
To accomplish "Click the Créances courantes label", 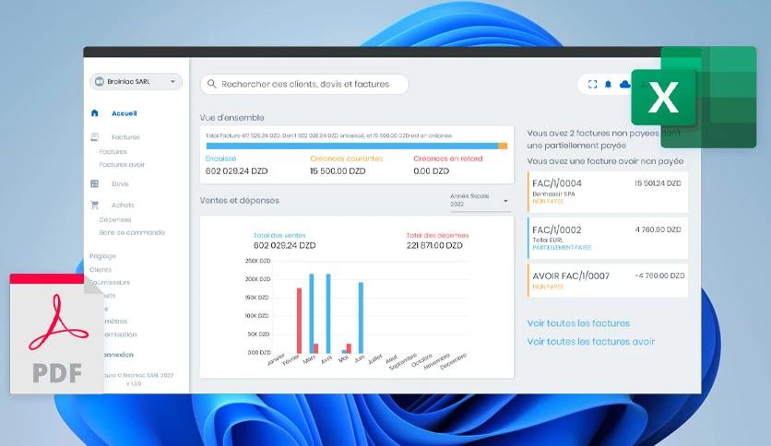I will point(346,158).
